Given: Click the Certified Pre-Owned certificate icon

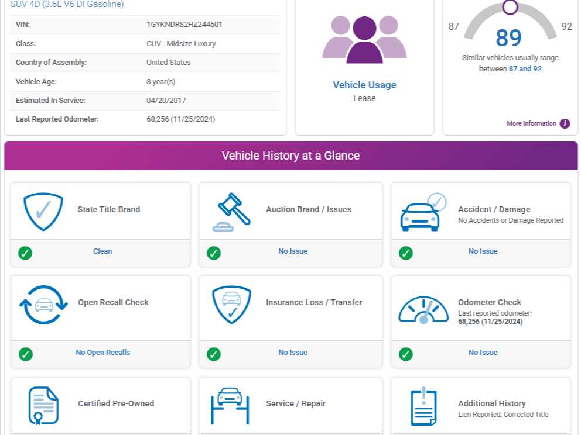Looking at the screenshot, I should pos(43,405).
